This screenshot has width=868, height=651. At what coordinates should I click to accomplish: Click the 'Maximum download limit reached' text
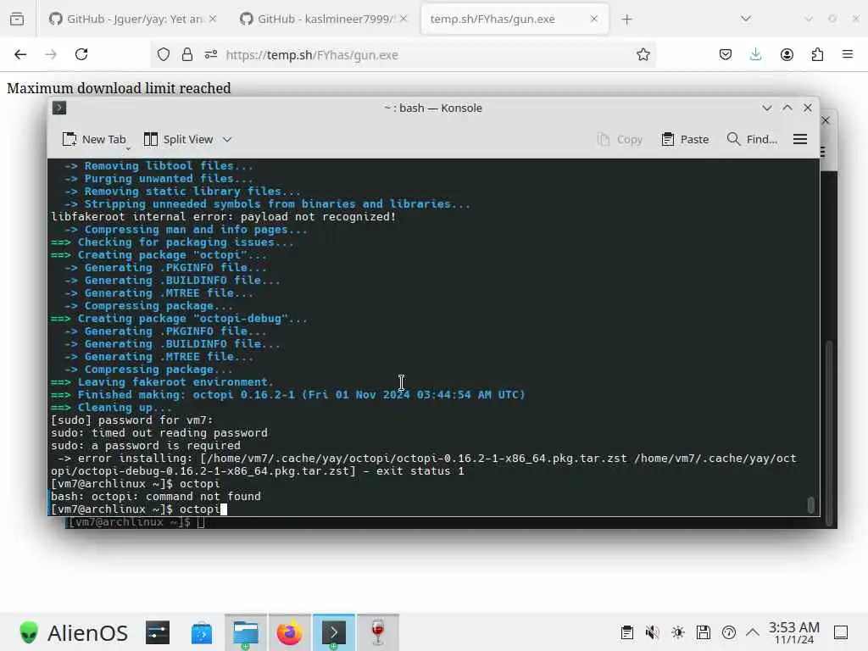pos(119,88)
